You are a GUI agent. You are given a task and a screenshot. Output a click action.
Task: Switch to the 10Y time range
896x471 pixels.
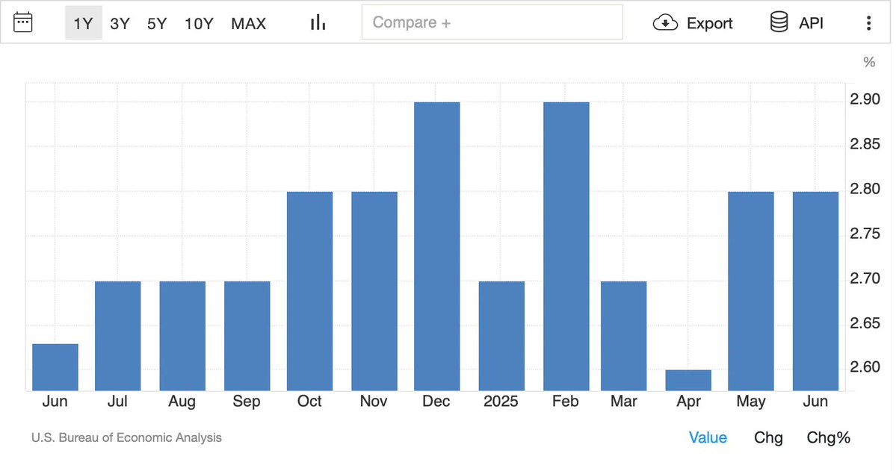[199, 23]
